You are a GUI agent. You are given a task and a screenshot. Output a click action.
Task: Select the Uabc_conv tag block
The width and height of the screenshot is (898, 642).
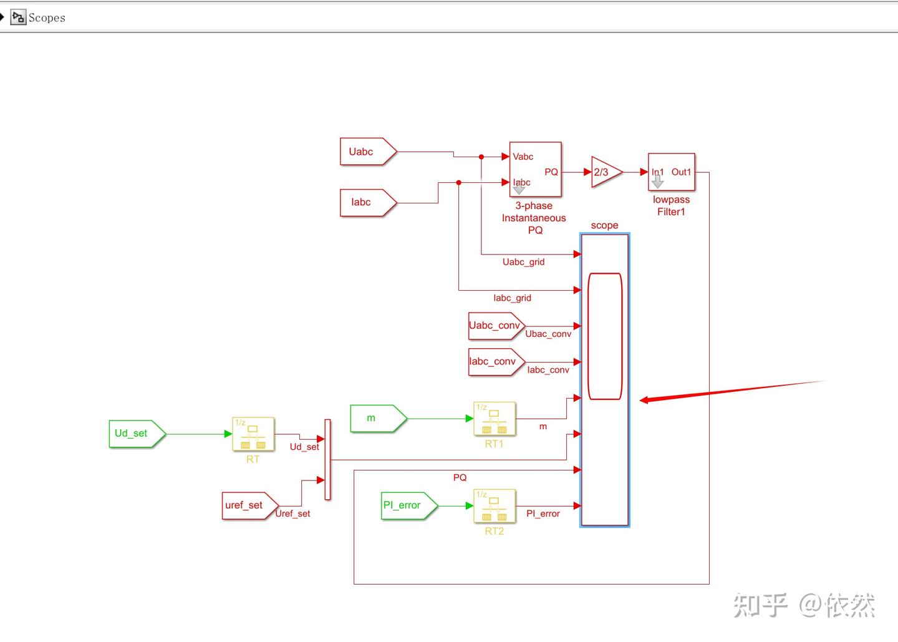tap(496, 326)
